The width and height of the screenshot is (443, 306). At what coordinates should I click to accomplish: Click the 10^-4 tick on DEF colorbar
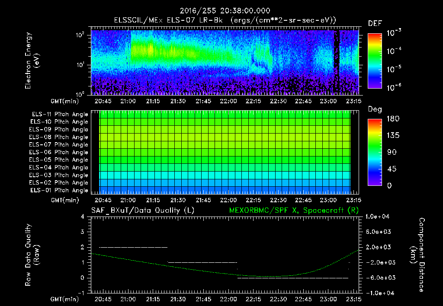point(394,51)
